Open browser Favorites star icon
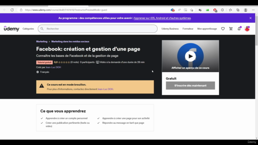The height and width of the screenshot is (145, 258). coord(230,10)
